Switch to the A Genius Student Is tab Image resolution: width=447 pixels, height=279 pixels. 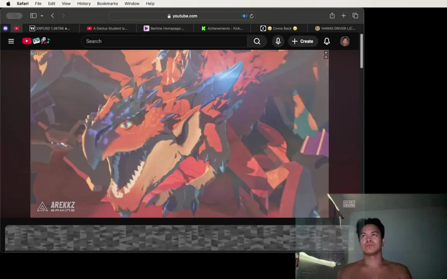coord(108,28)
